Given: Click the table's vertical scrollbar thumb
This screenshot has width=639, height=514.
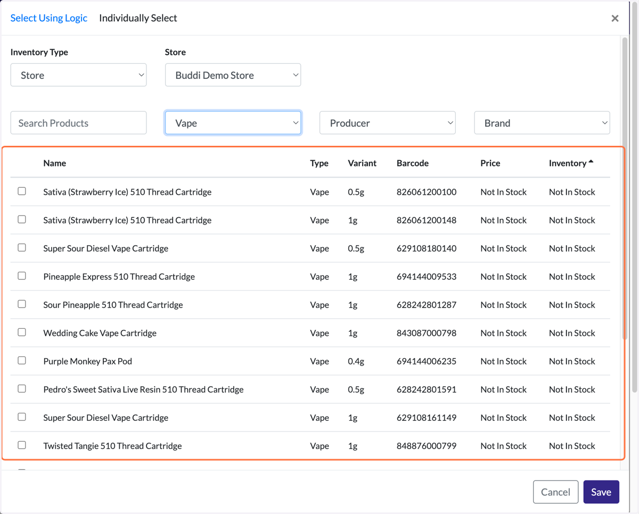Looking at the screenshot, I should 625,188.
